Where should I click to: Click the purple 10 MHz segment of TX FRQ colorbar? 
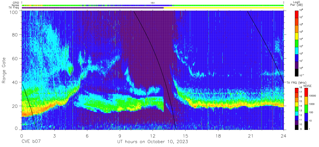click(297, 123)
